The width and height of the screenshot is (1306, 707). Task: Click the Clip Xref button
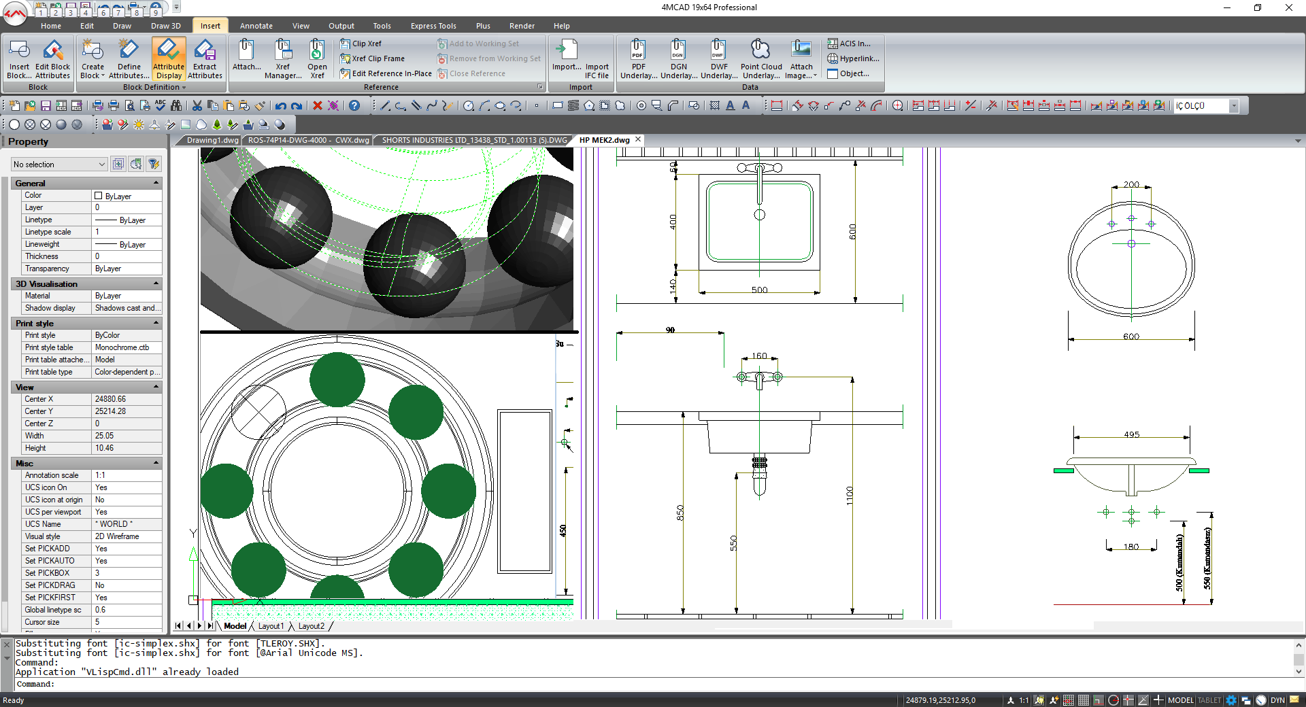(361, 44)
